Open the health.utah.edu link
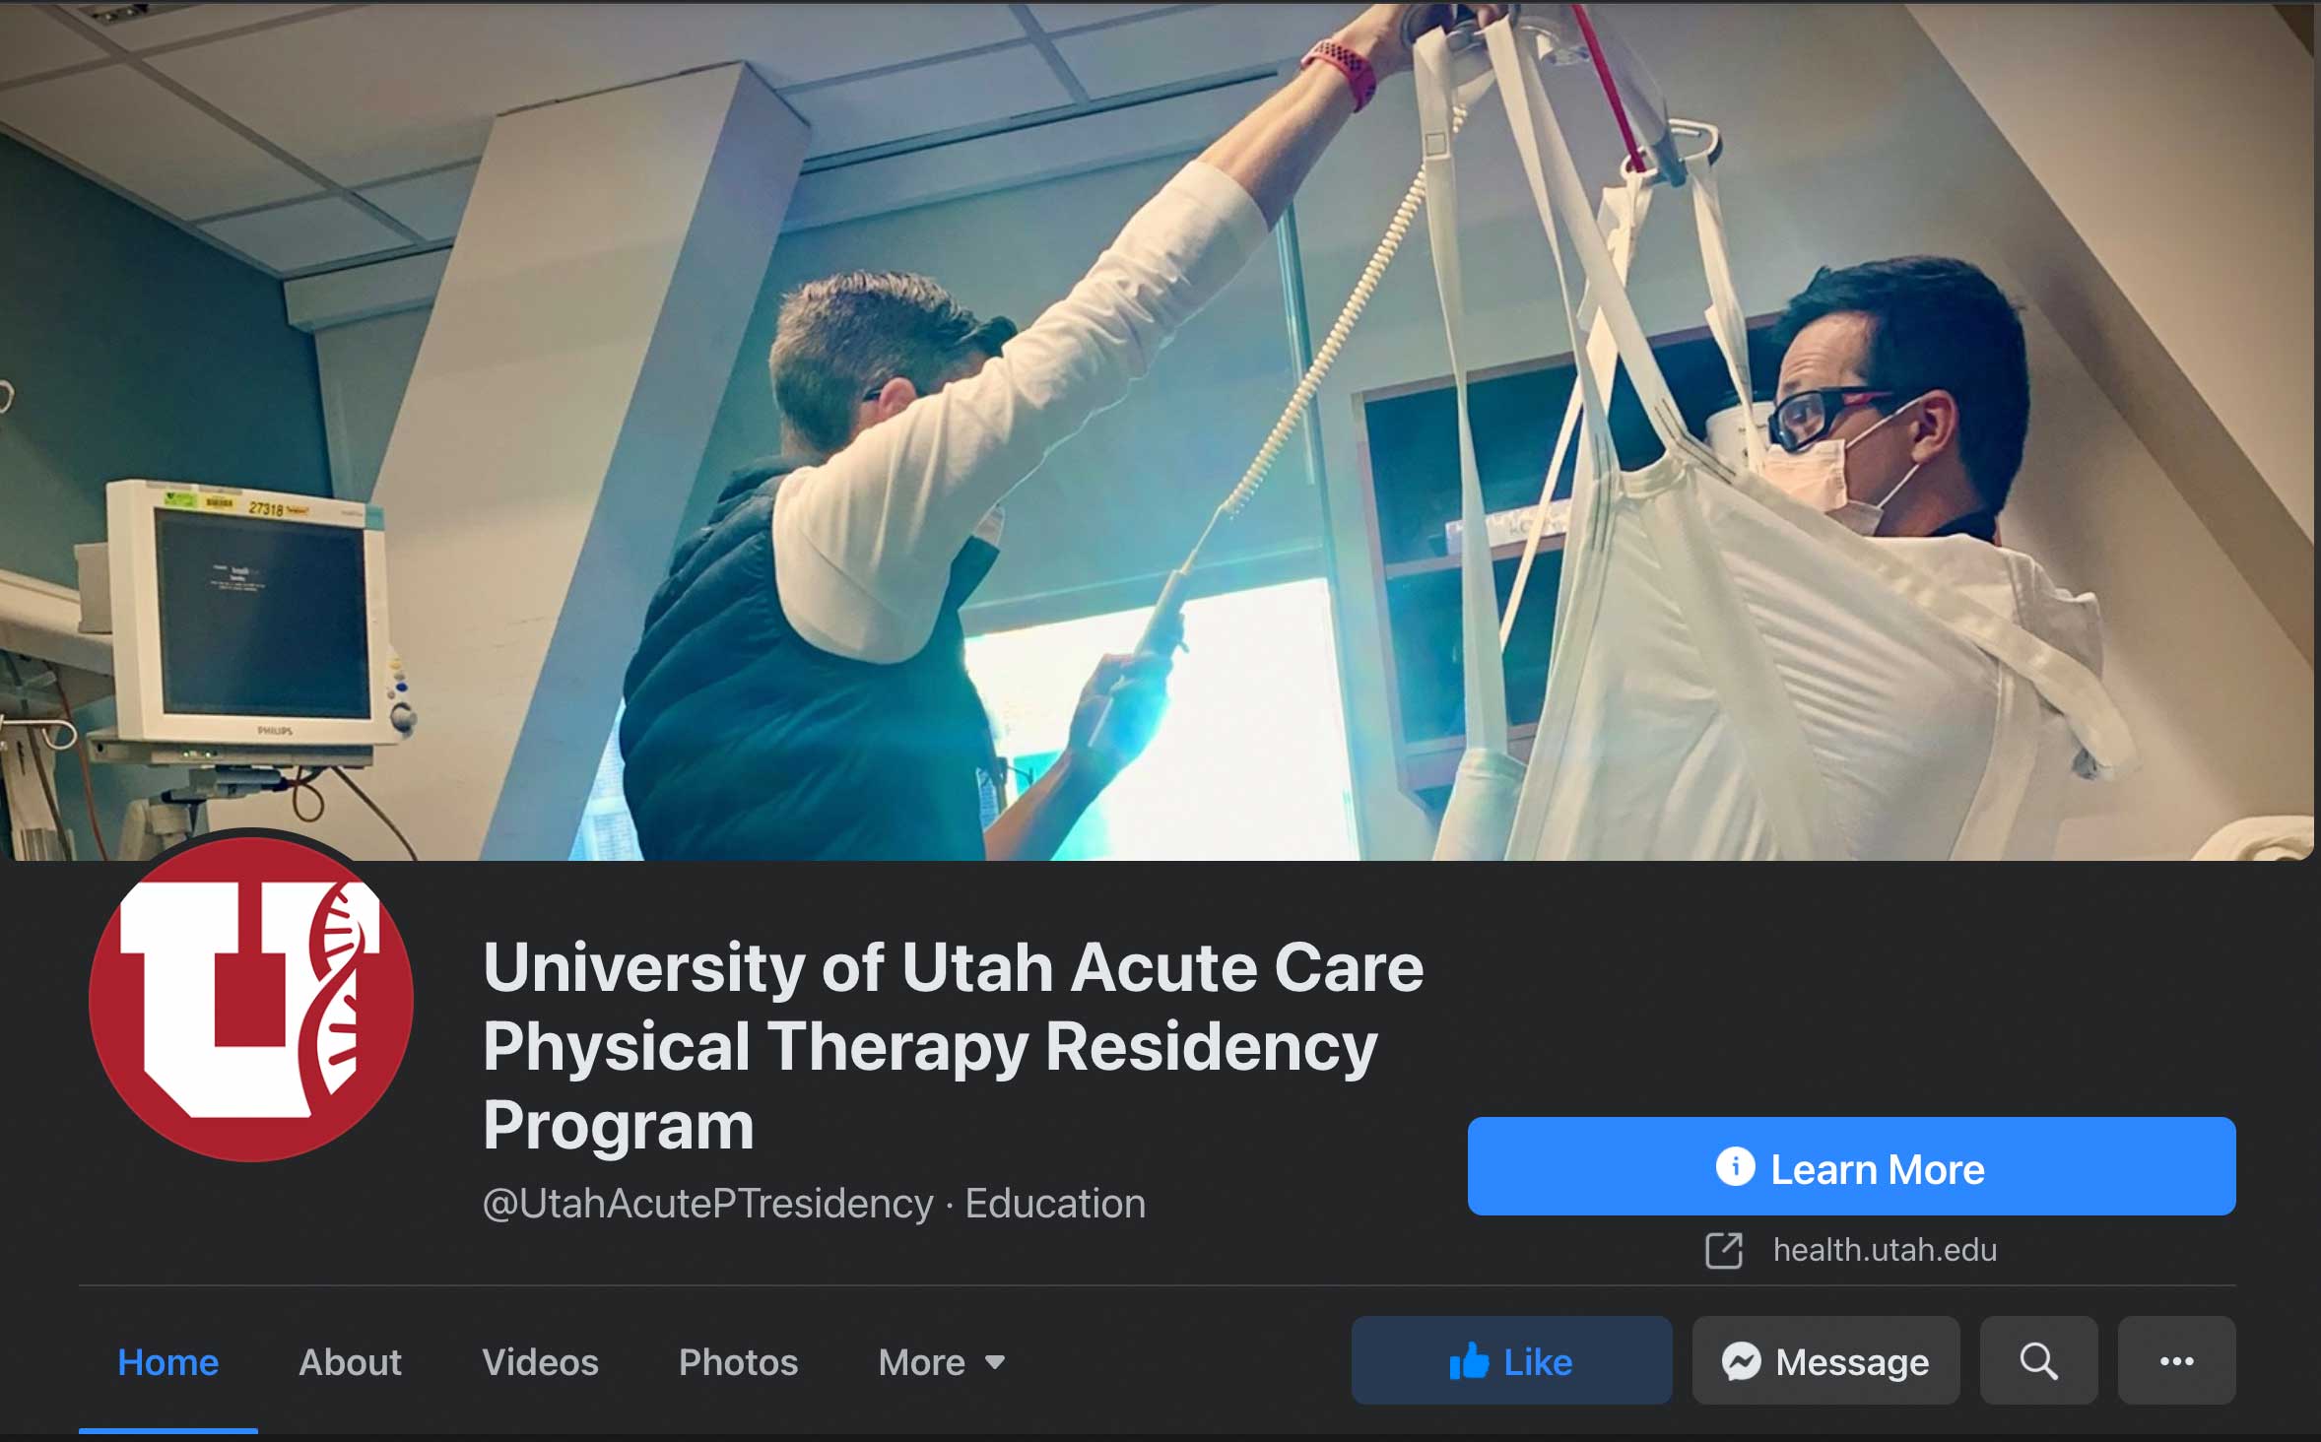The height and width of the screenshot is (1442, 2321). click(1885, 1250)
